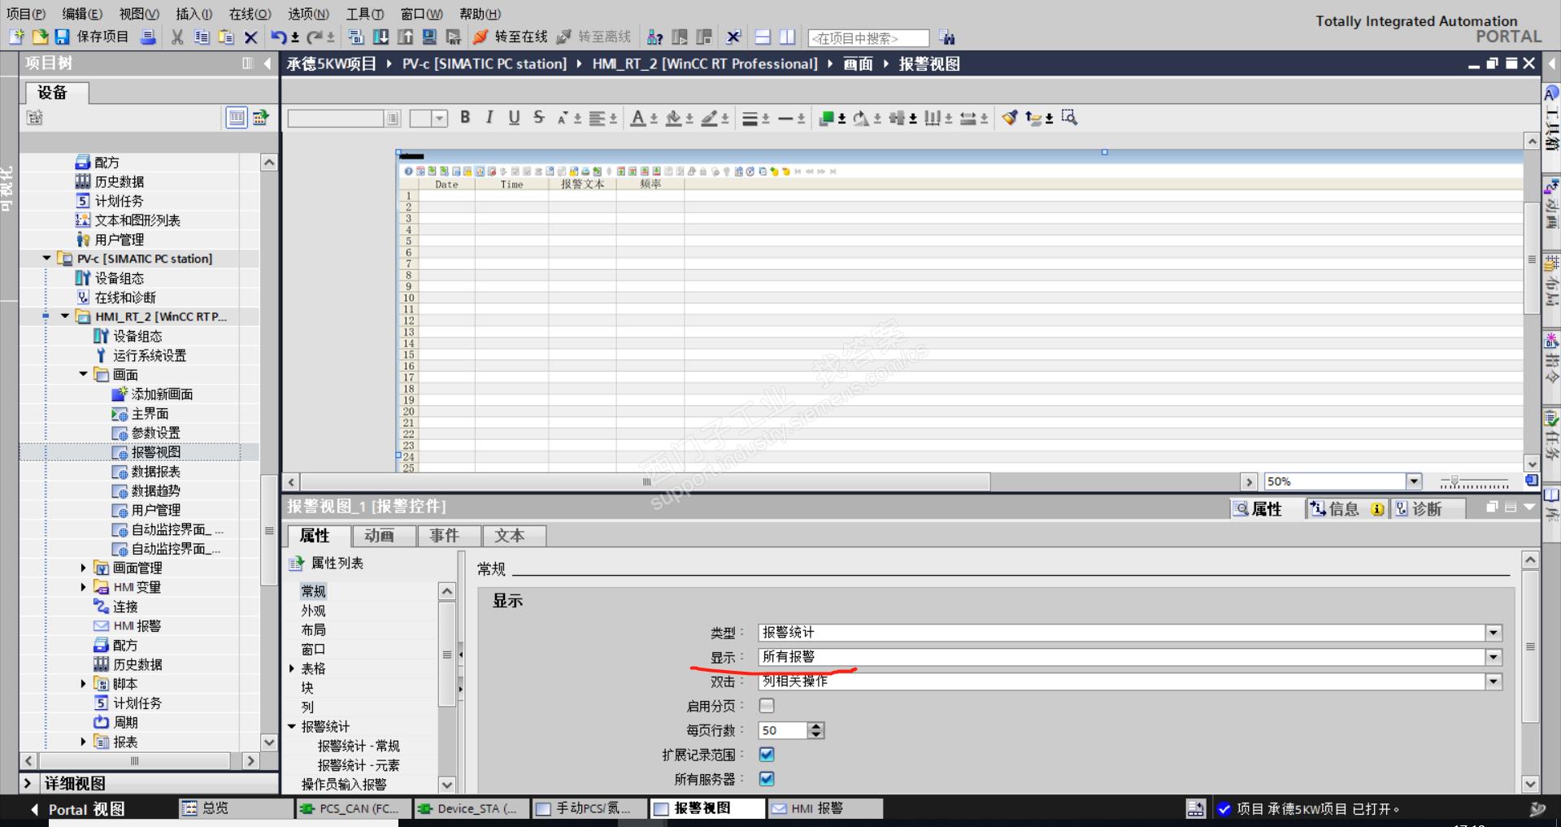Toggle the 启用分页 checkbox
1561x827 pixels.
767,706
